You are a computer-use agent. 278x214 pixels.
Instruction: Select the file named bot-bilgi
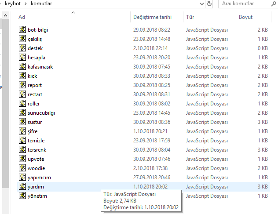[38, 30]
